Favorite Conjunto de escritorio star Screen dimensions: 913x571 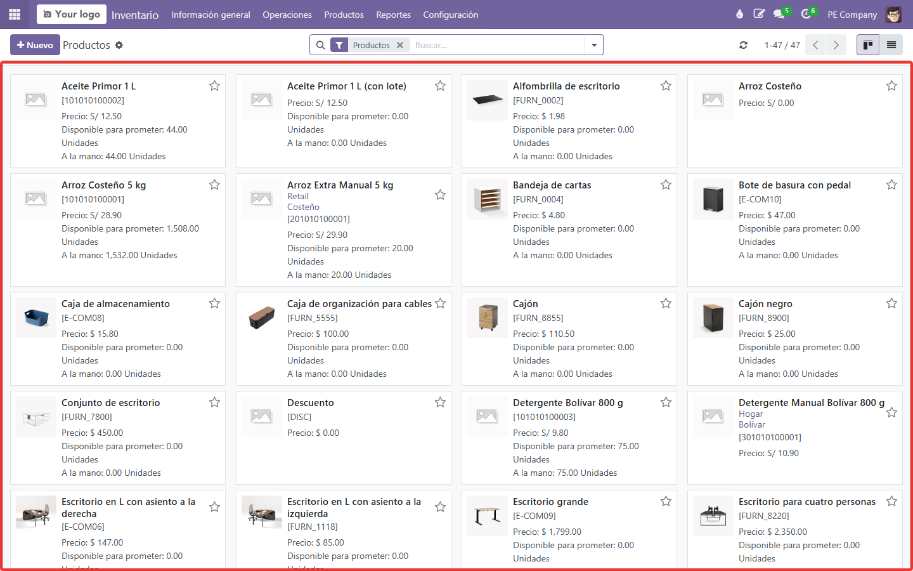coord(214,402)
